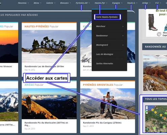Viewport: 167px width, 135px height.
Task: Click Pic du Canigou summit cross photo
Action: click(108, 104)
